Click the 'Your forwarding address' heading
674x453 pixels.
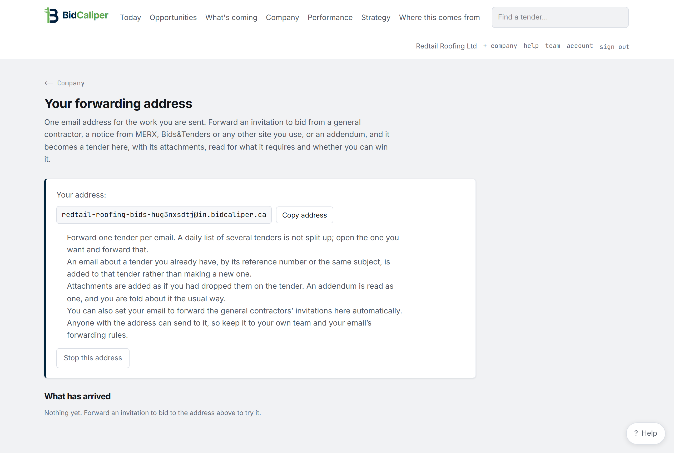tap(118, 104)
